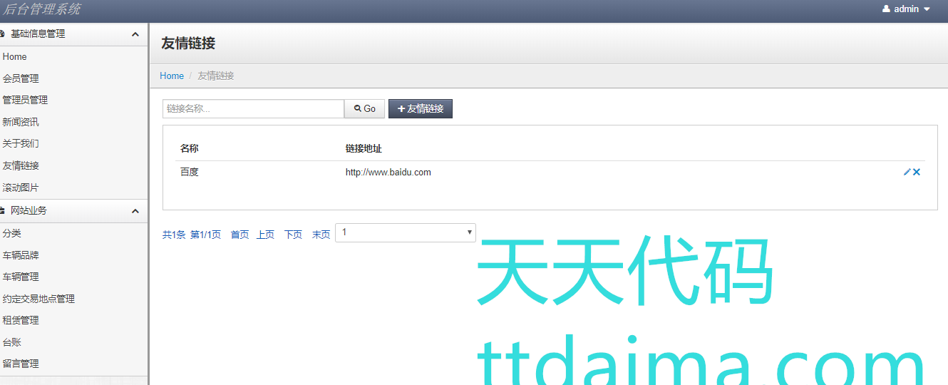
Task: Collapse the 网站业务 section chevron
Action: pos(135,211)
